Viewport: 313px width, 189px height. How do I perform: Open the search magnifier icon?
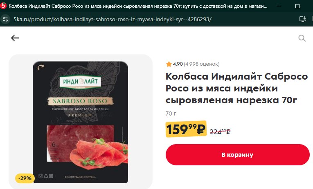pyautogui.click(x=302, y=38)
